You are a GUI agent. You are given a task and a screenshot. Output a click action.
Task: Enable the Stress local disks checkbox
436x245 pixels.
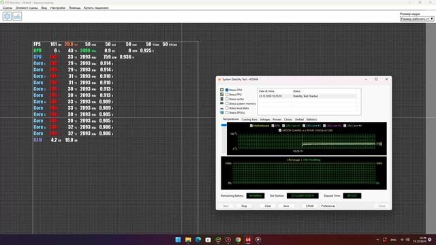[227, 108]
